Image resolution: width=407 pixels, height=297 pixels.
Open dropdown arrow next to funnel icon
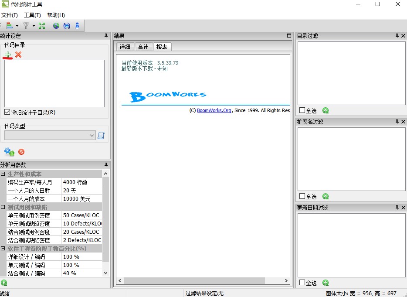tap(34, 26)
